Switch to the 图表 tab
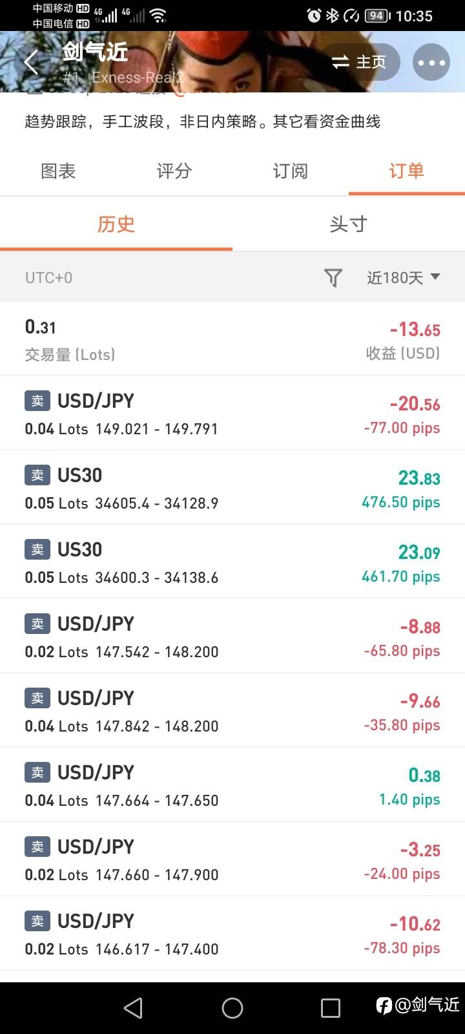This screenshot has width=465, height=1034. [x=58, y=171]
